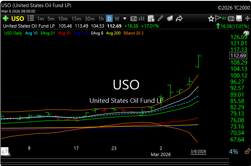This screenshot has height=166, width=251.
Task: Switch to the 30m time frame
Action: pyautogui.click(x=89, y=19)
